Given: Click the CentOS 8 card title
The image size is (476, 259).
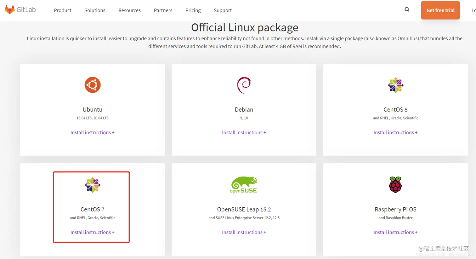Looking at the screenshot, I should (x=395, y=110).
